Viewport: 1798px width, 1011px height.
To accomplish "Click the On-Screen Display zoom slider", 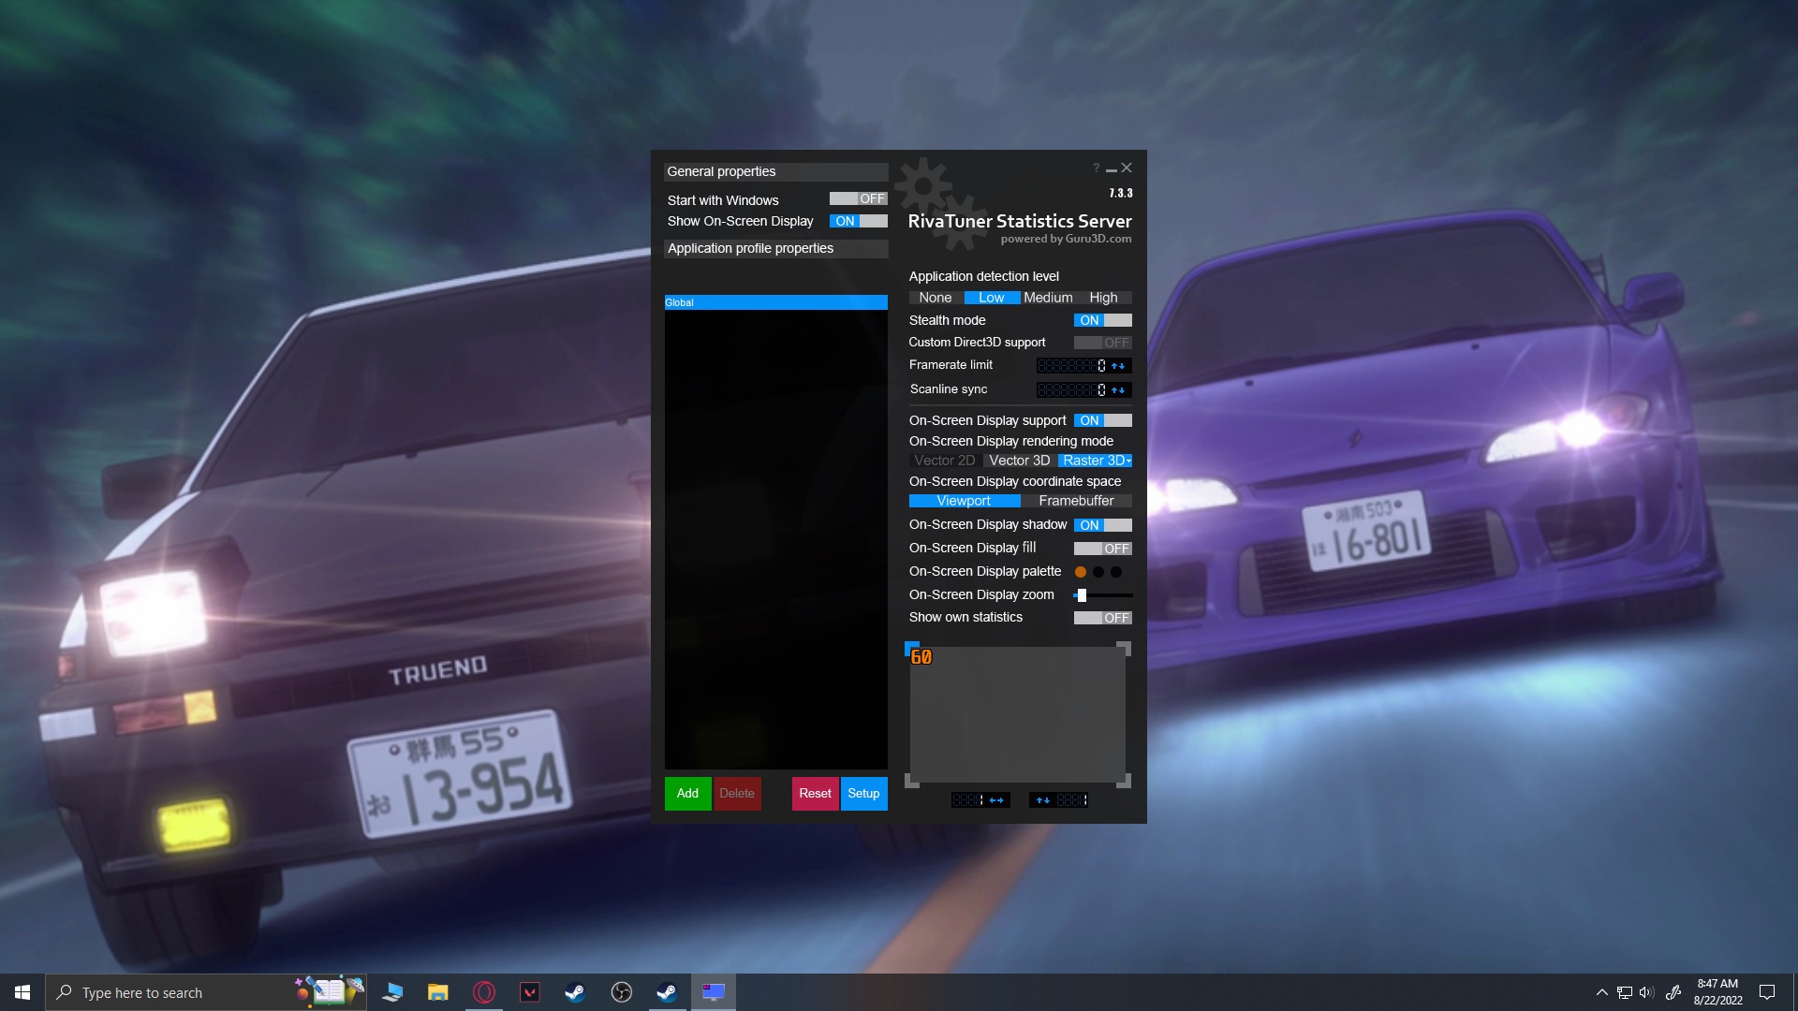I will tap(1103, 595).
